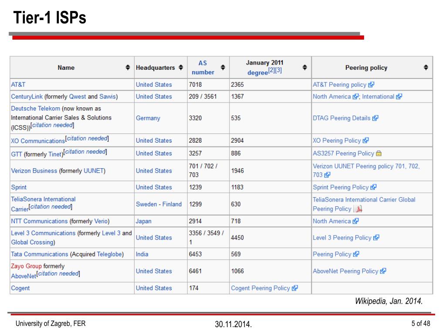This screenshot has height=335, width=446.
Task: Click the Verio link in NTT row
Action: (x=101, y=221)
